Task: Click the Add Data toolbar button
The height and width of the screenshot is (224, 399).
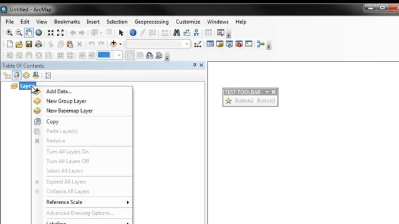Action: click(113, 44)
